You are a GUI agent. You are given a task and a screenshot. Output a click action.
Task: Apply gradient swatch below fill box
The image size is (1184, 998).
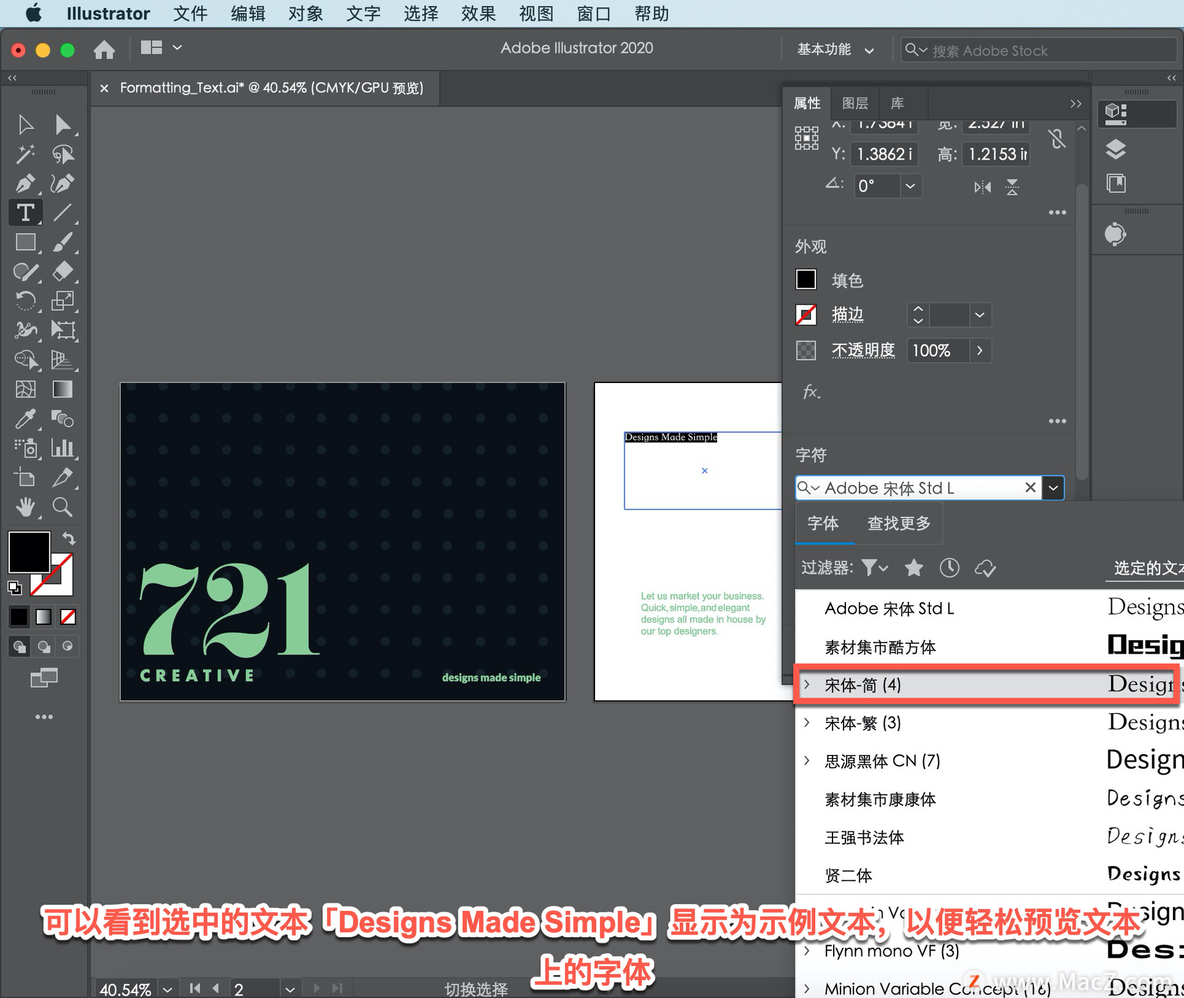tap(43, 616)
